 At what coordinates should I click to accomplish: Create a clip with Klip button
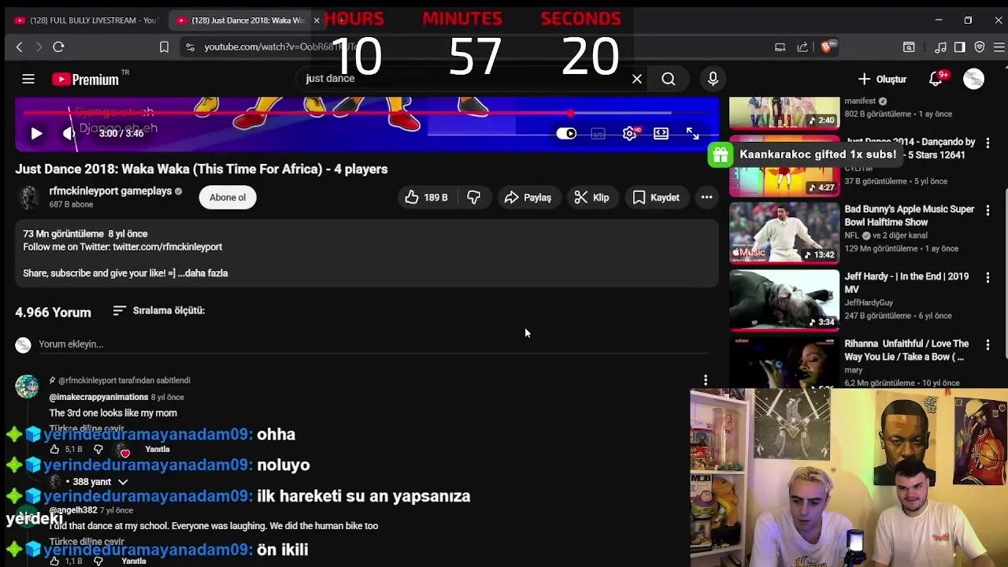(591, 198)
